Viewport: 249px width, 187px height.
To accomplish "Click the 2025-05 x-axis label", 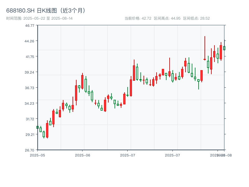I will pos(37,155).
